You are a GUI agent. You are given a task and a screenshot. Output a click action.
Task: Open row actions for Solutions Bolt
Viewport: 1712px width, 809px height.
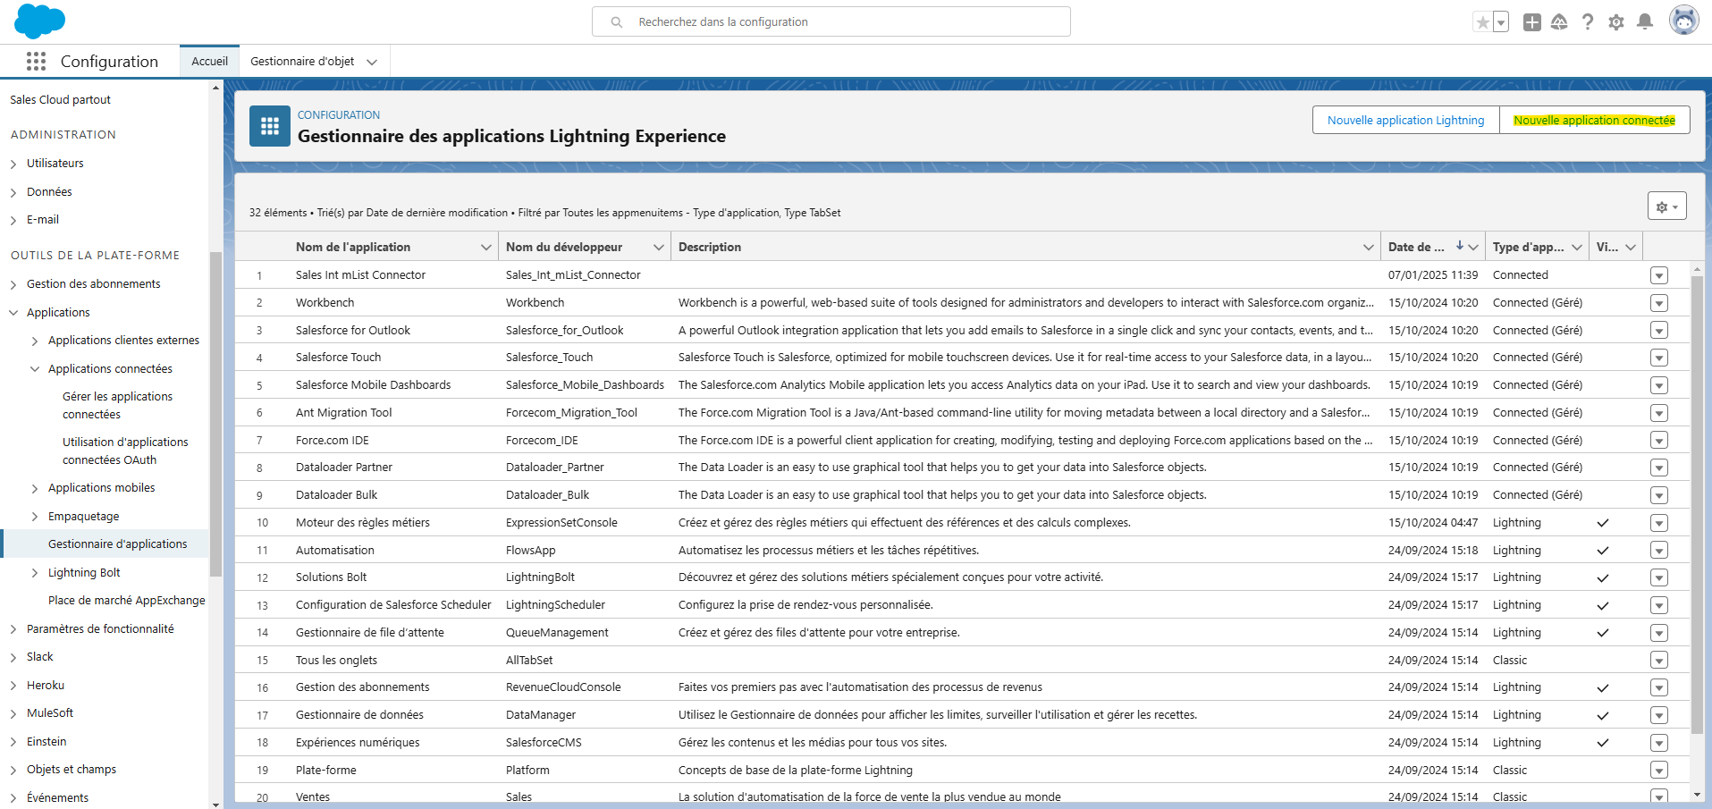[x=1659, y=577]
